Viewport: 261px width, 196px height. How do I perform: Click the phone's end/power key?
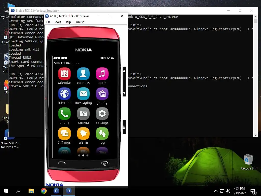(105, 164)
